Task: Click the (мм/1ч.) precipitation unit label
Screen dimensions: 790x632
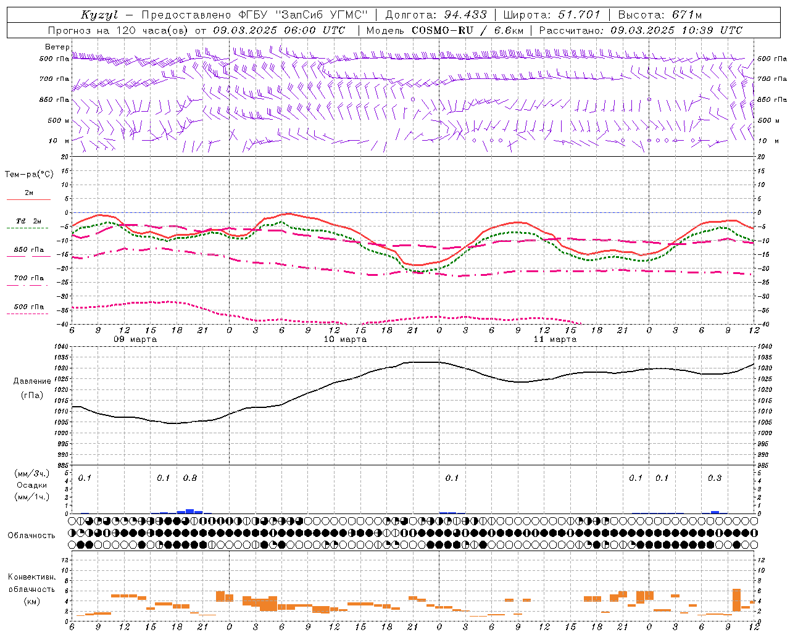Action: (x=32, y=497)
